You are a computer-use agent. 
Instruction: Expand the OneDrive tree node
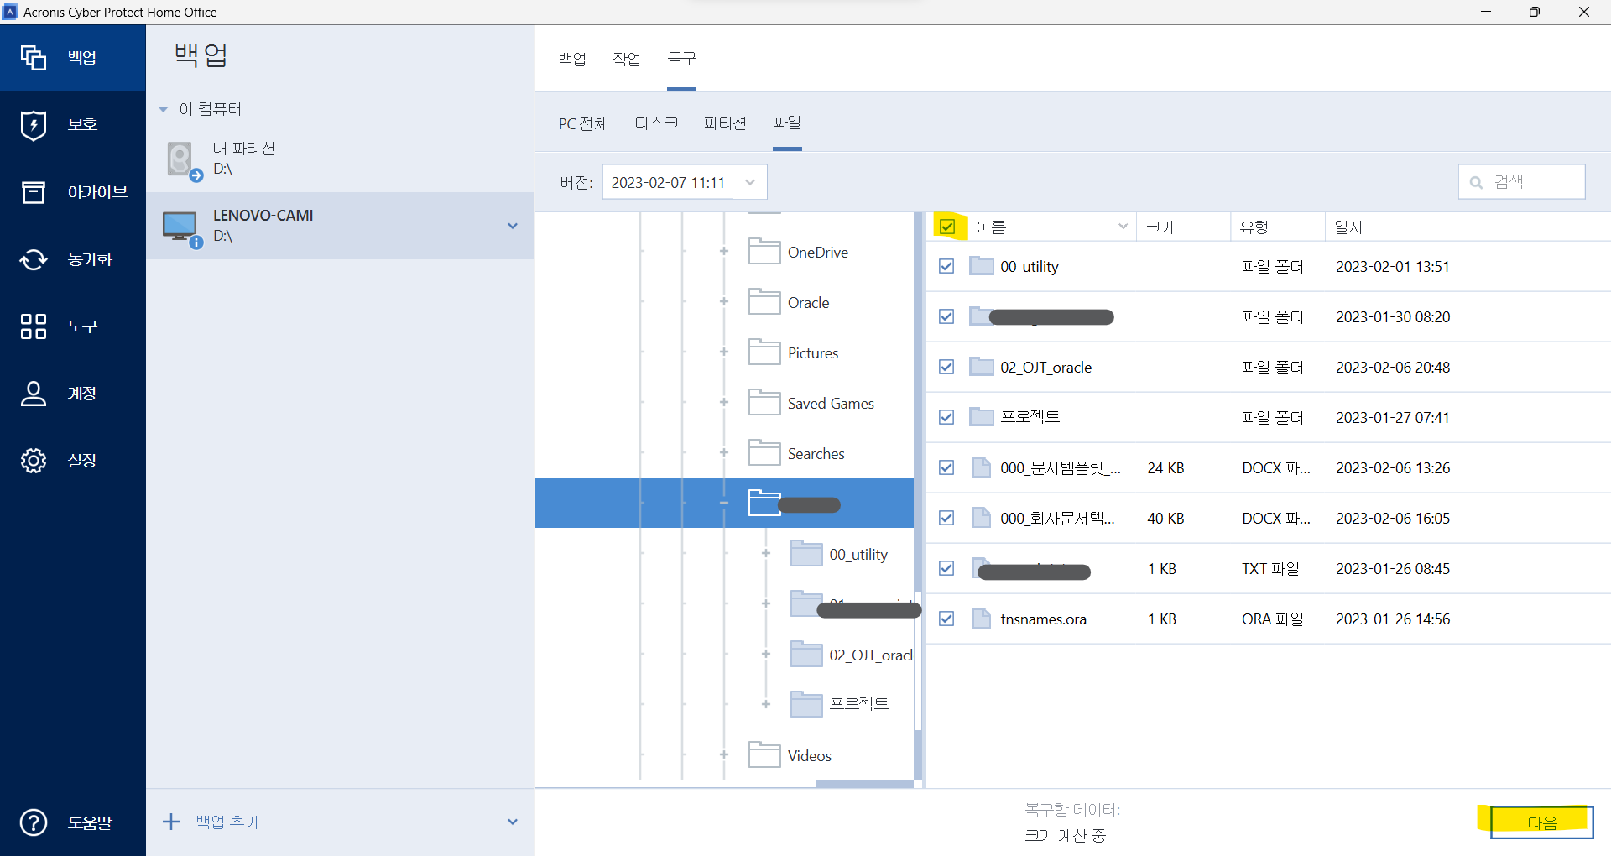pos(724,251)
